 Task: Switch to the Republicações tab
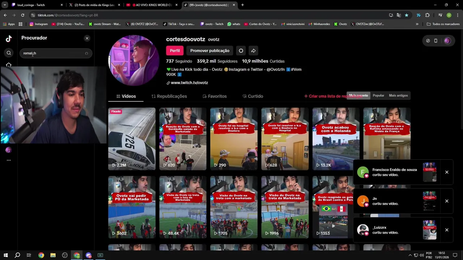click(169, 96)
